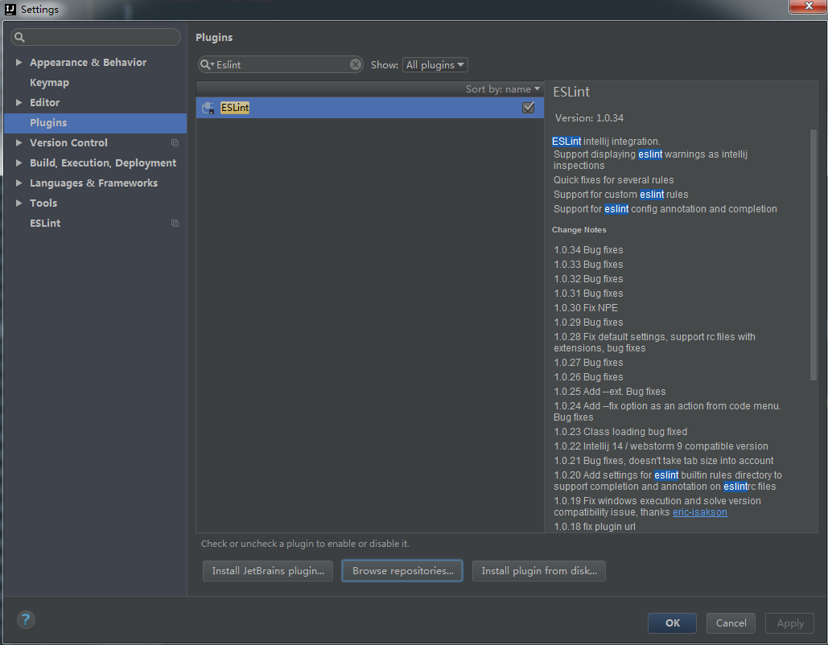Click the settings search magnifier icon
828x645 pixels.
point(19,37)
